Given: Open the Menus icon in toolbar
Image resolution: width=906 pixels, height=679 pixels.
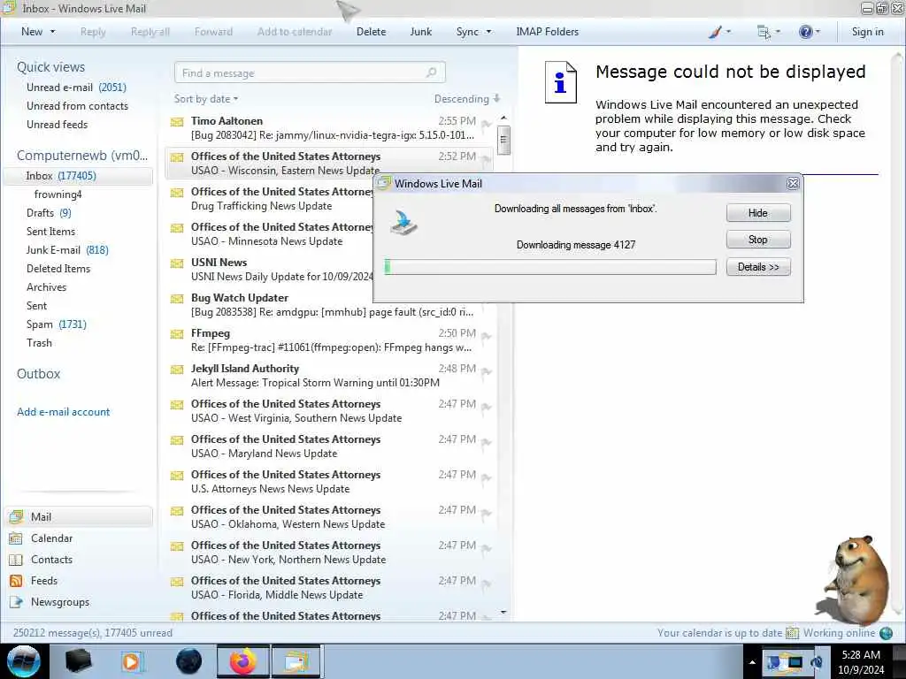Looking at the screenshot, I should click(764, 32).
